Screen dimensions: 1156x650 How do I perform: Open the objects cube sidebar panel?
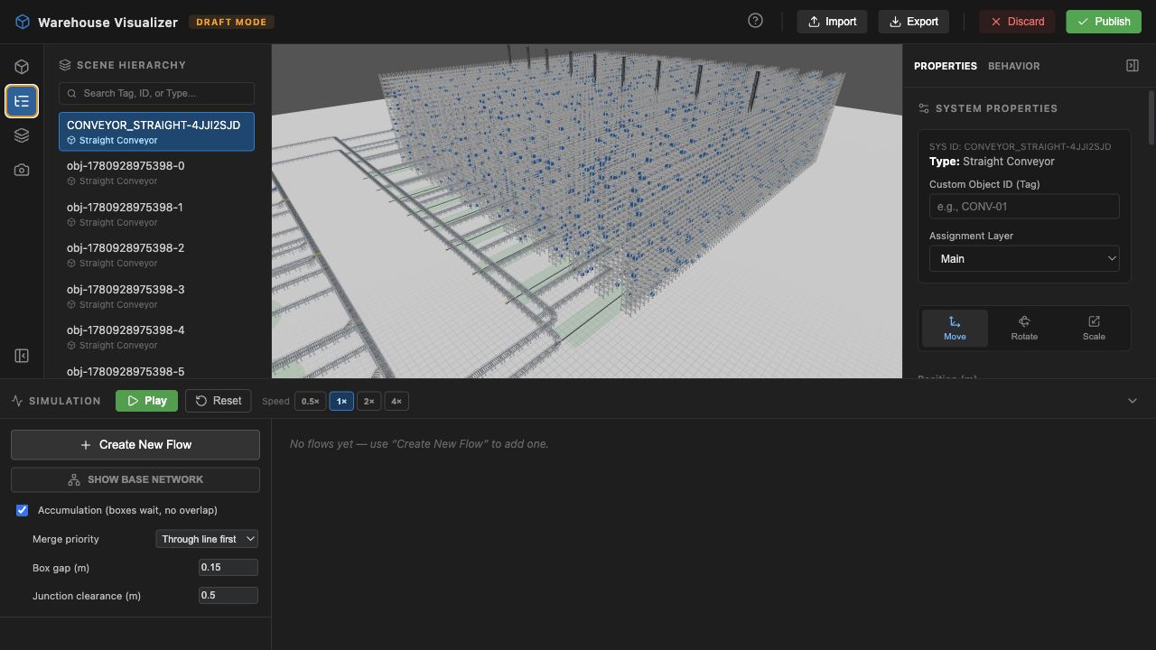pyautogui.click(x=22, y=67)
